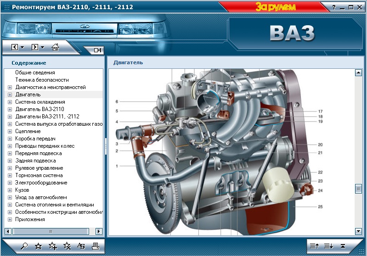Open the back history dropdown arrow

click(23, 47)
